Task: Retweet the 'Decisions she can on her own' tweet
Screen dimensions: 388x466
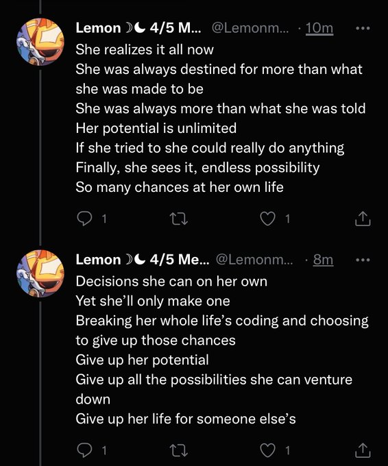Action: tap(178, 450)
